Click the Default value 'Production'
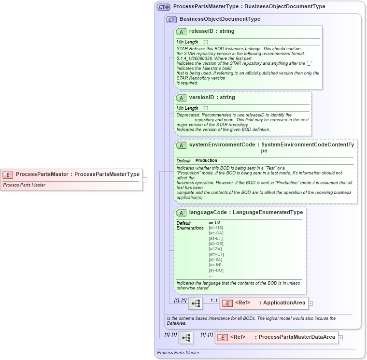The width and height of the screenshot is (367, 360). [x=206, y=160]
